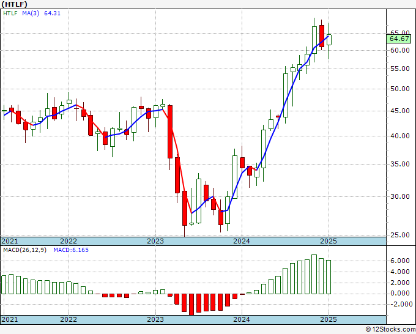This screenshot has width=416, height=334.
Task: Click the MACD(26,12,9) indicator label
Action: pyautogui.click(x=24, y=250)
